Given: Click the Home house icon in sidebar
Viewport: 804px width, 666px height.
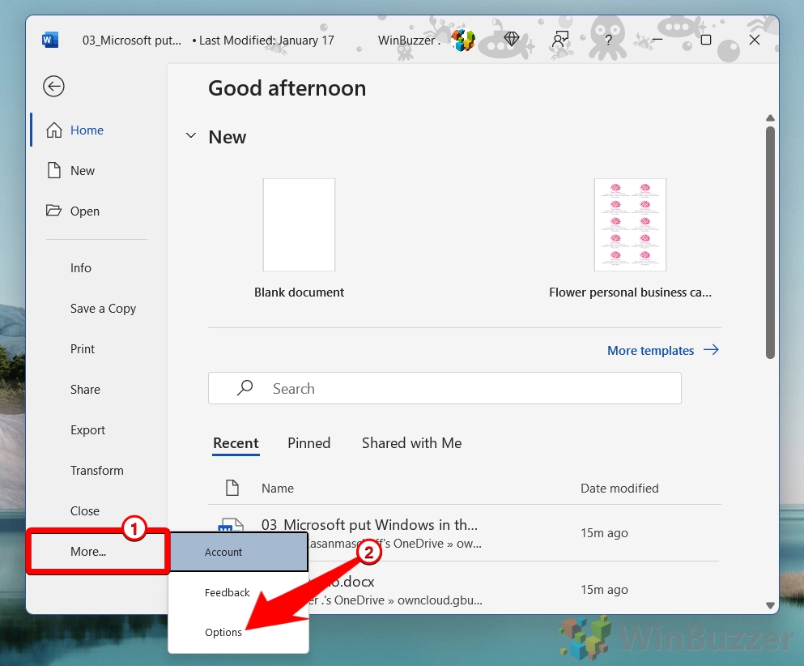Looking at the screenshot, I should 53,130.
